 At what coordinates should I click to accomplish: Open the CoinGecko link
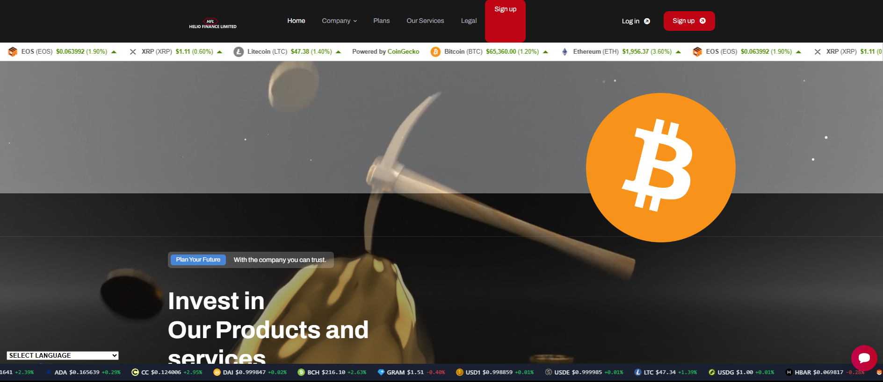tap(403, 51)
